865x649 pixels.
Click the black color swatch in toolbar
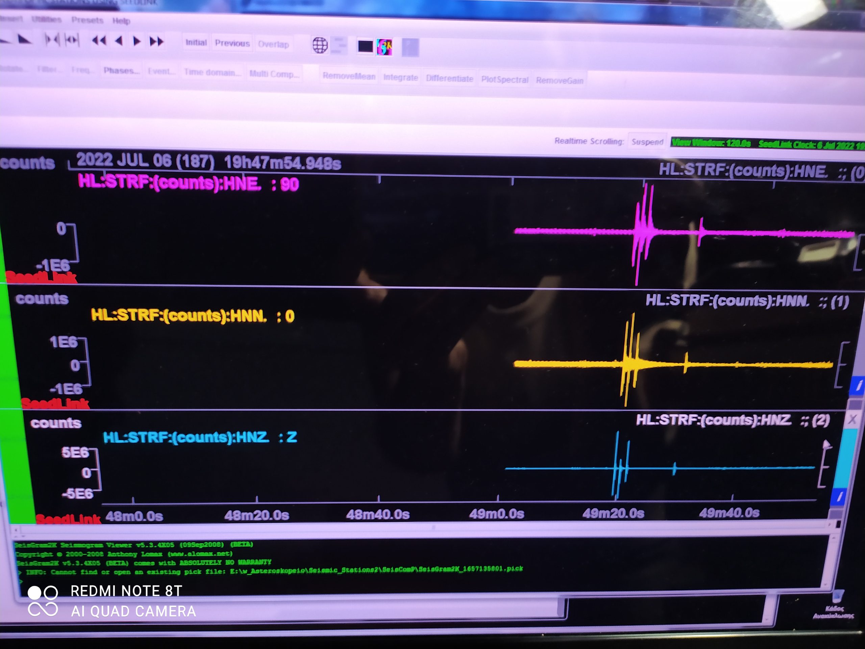tap(365, 47)
